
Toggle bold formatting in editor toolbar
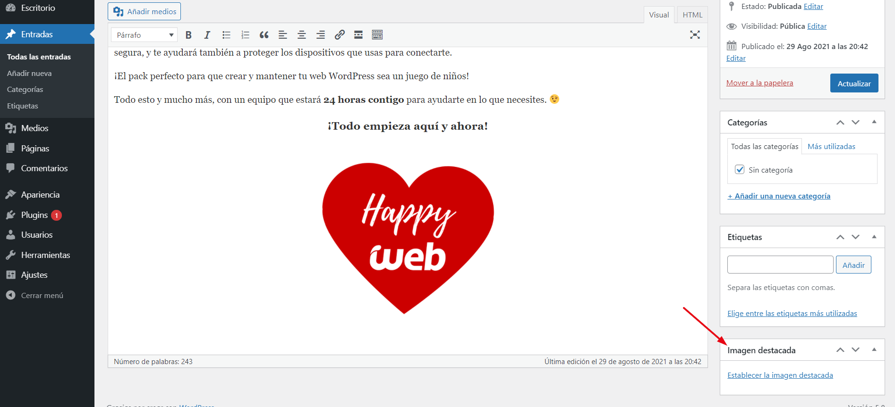point(188,35)
